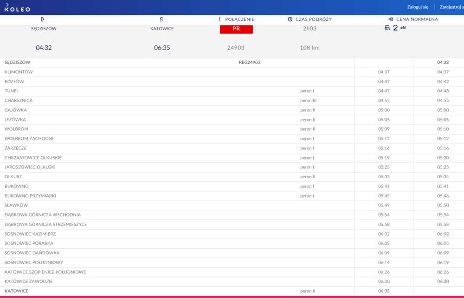Screen dimensions: 464x298
Task: Select the OLKUSZ station name
Action: [13, 177]
